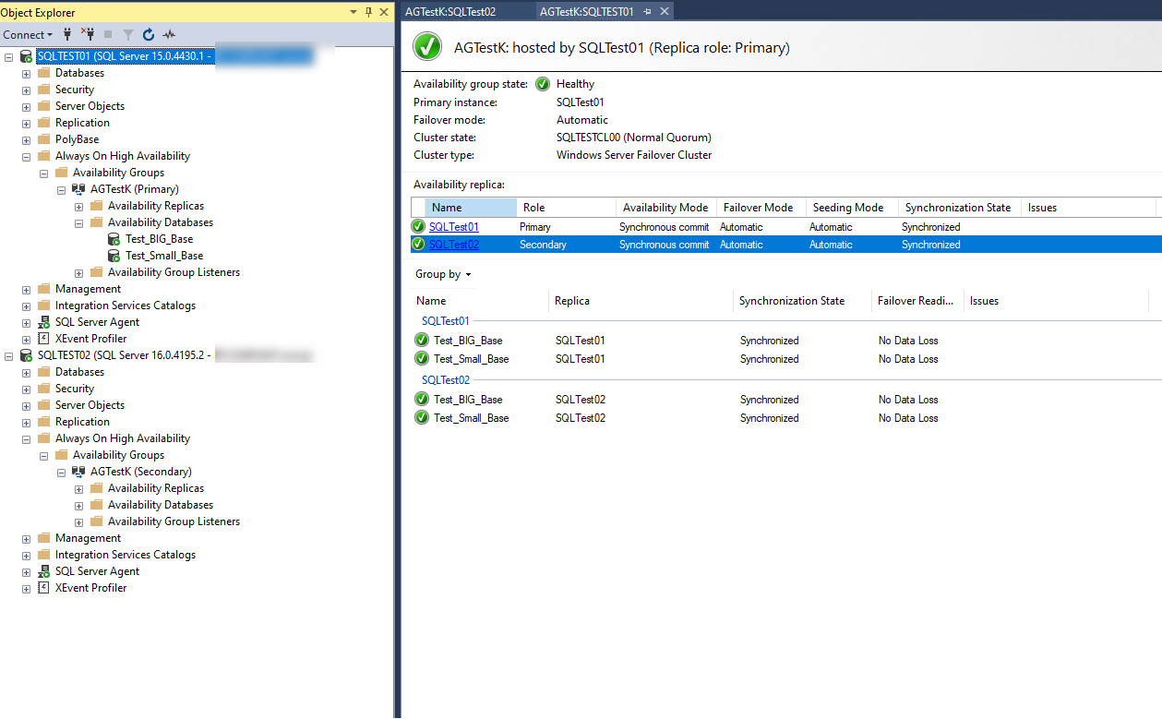Click the Failover Readi... column header
Viewport: 1162px width, 719px height.
coord(916,301)
